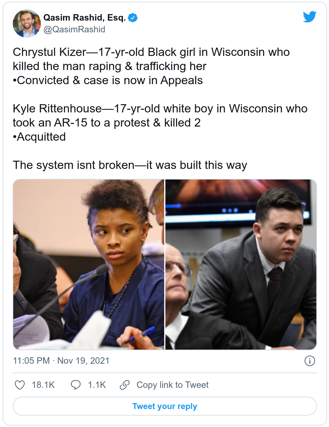Viewport: 329px width, 427px height.
Task: Click the Twitter bird logo
Action: click(x=310, y=17)
